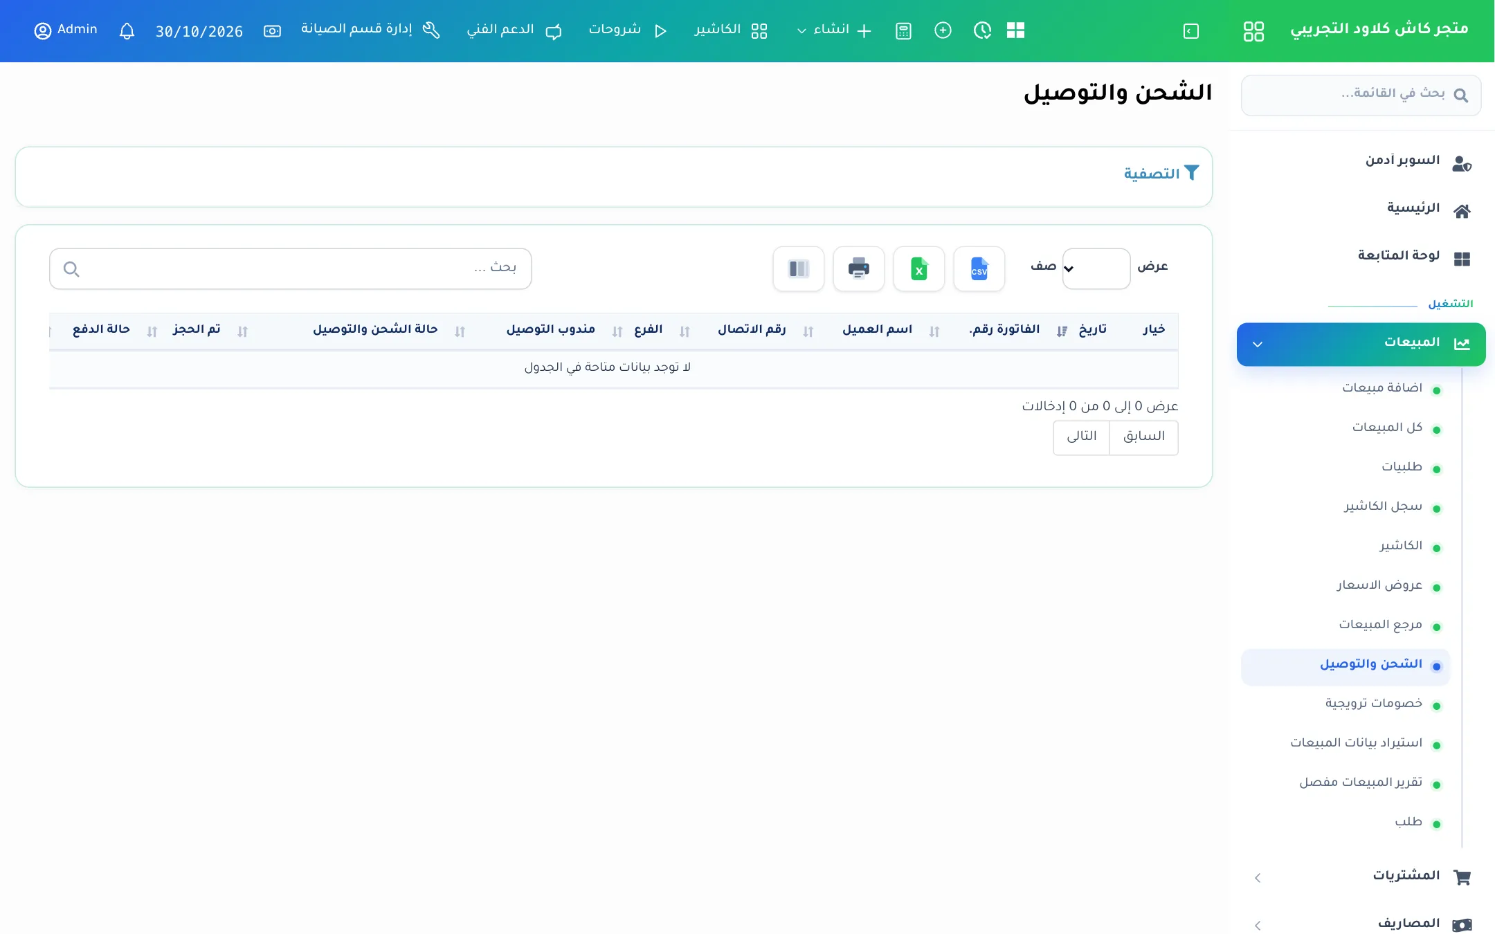The width and height of the screenshot is (1495, 934).
Task: Export table as CSV file
Action: [x=979, y=268]
